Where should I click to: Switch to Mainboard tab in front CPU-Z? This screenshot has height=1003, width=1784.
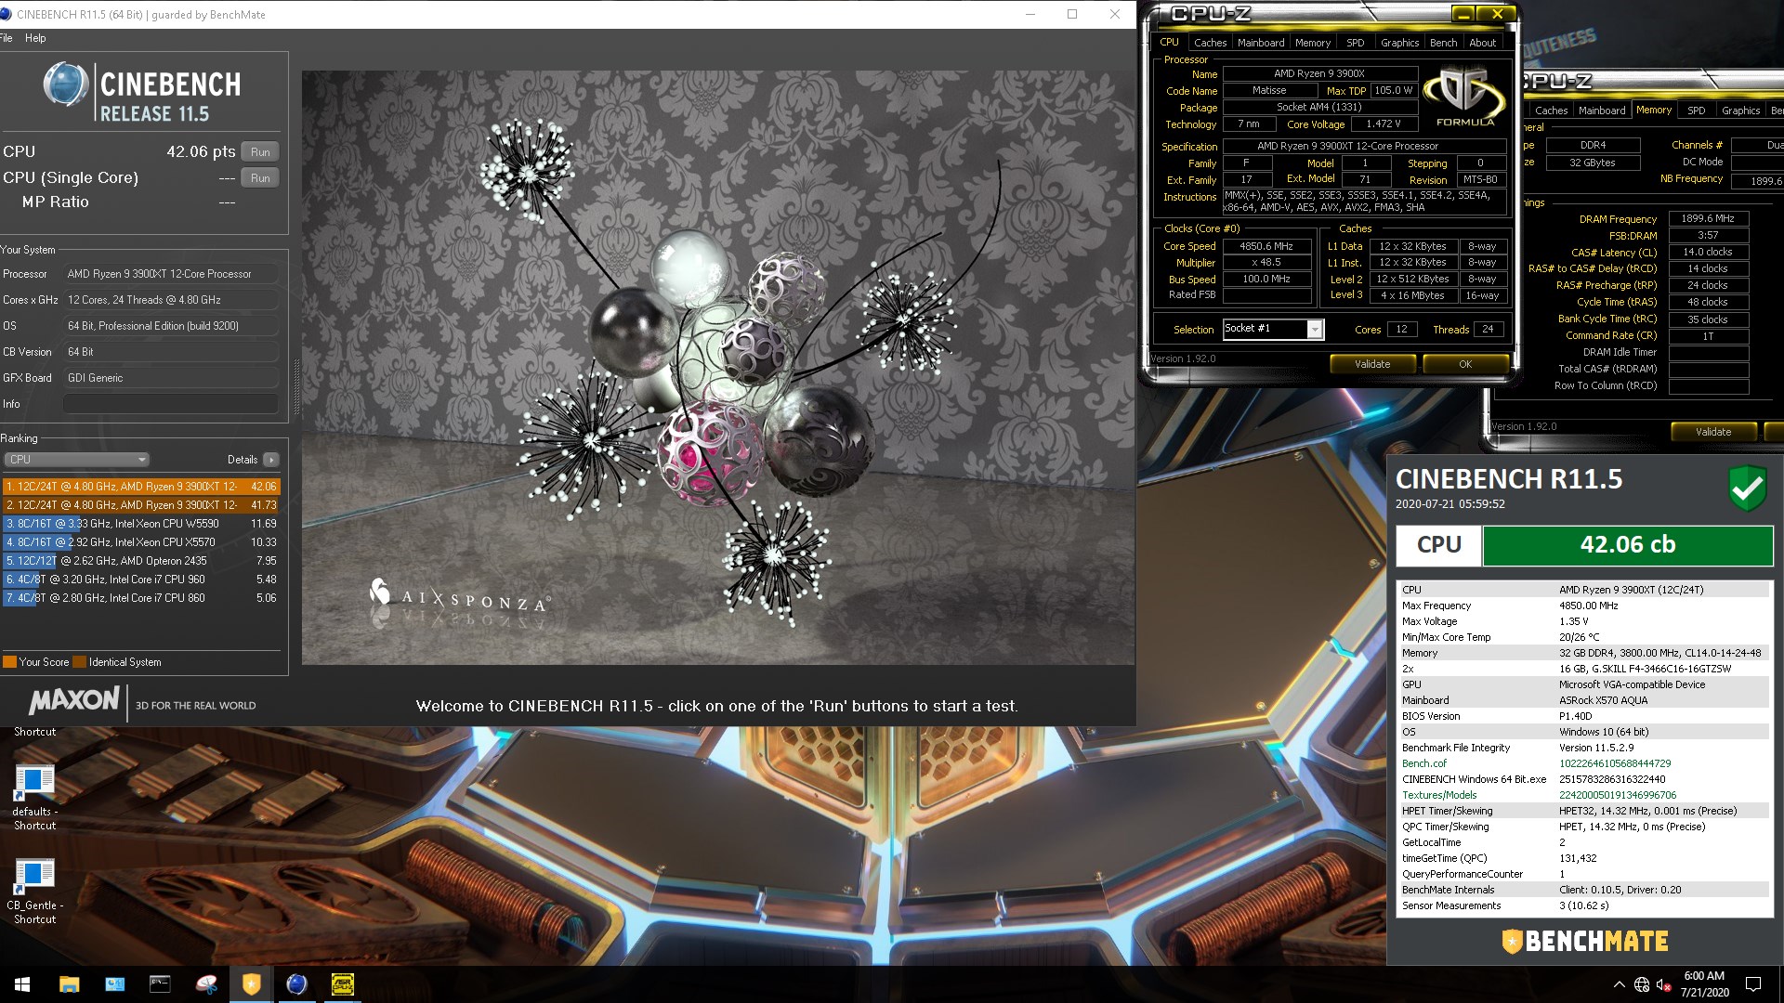1261,43
